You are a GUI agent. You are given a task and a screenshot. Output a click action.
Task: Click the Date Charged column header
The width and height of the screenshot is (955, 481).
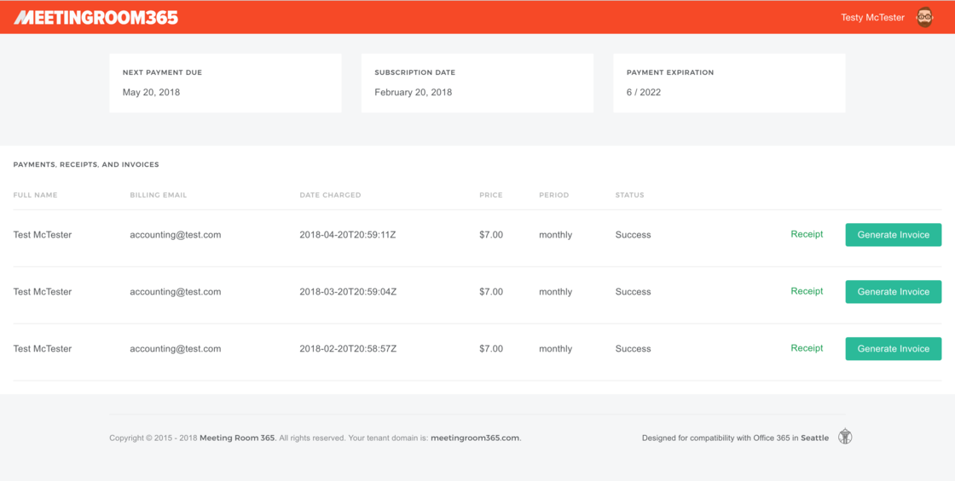[x=330, y=195]
